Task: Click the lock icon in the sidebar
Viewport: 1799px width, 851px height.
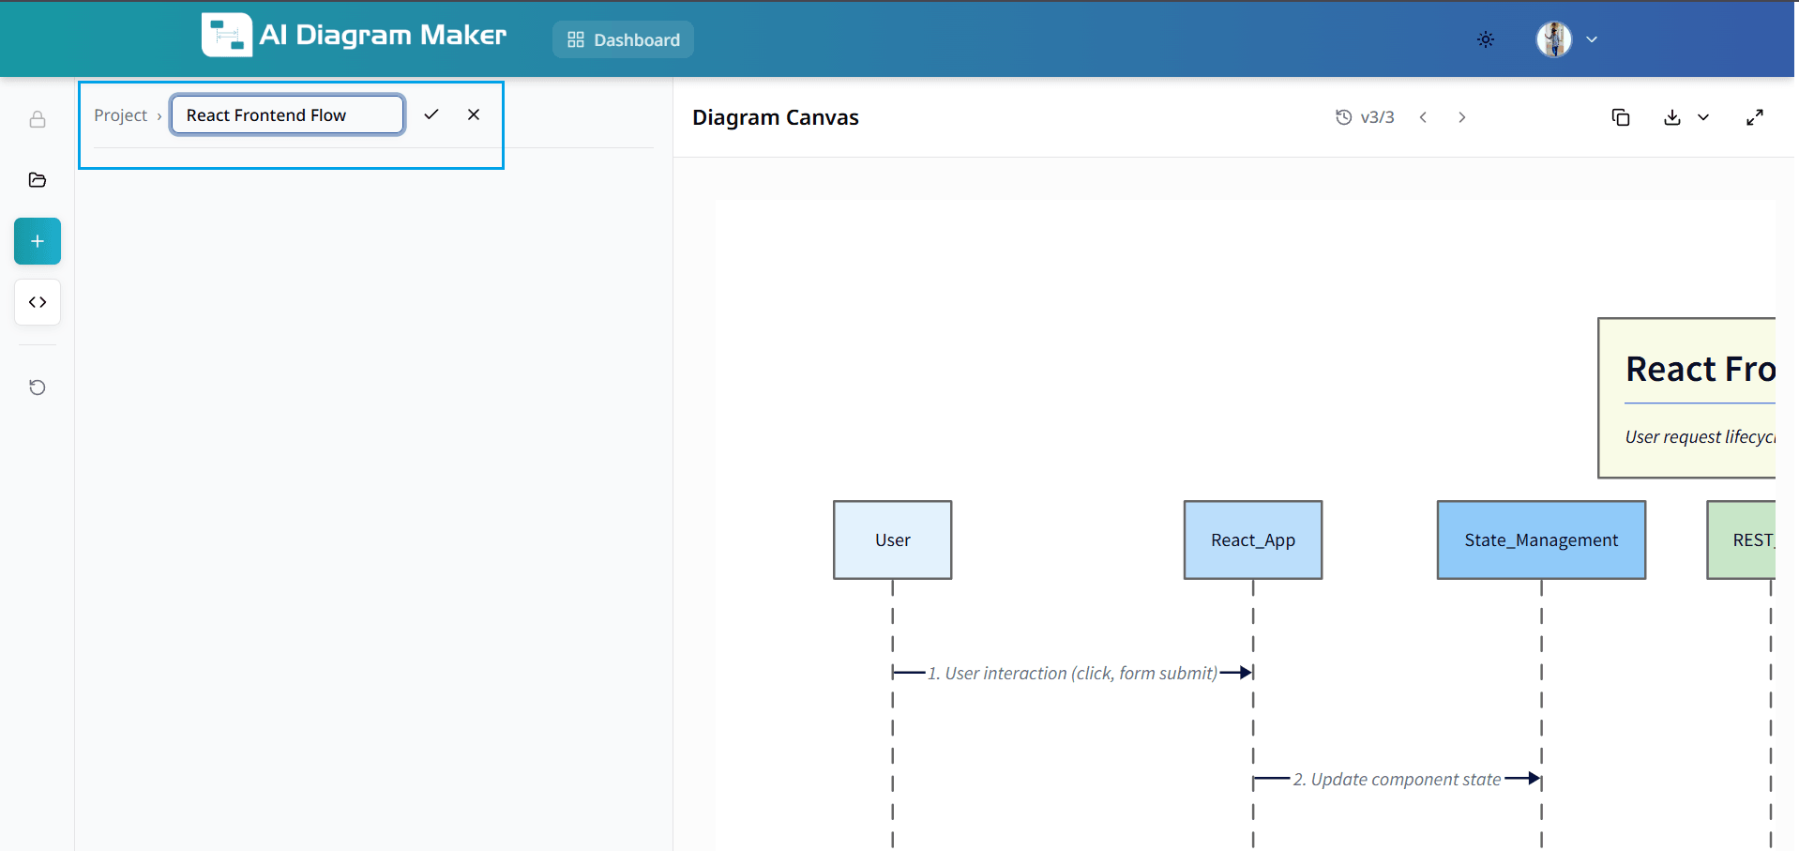Action: 37,119
